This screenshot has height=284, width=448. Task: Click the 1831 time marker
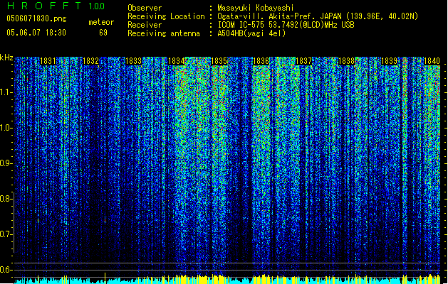coord(48,61)
